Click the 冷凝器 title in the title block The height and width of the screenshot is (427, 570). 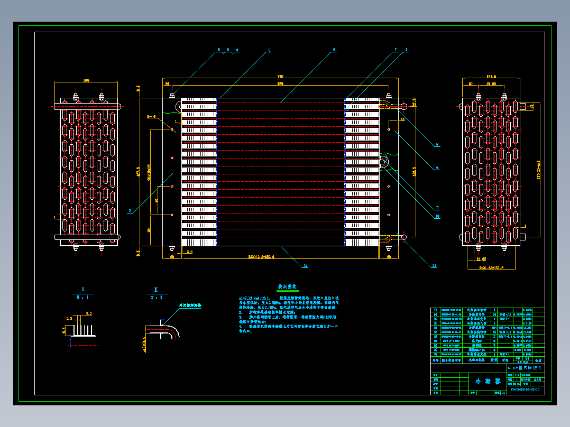[488, 381]
